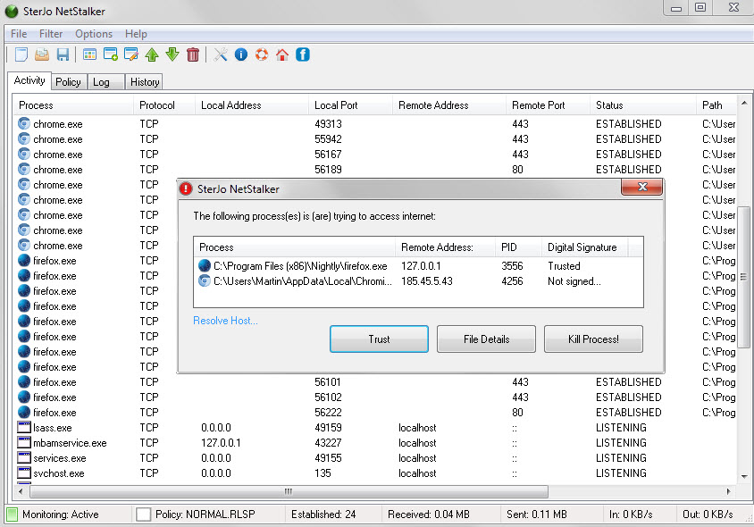
Task: Select the firefox.exe row with port 56101
Action: coord(376,382)
